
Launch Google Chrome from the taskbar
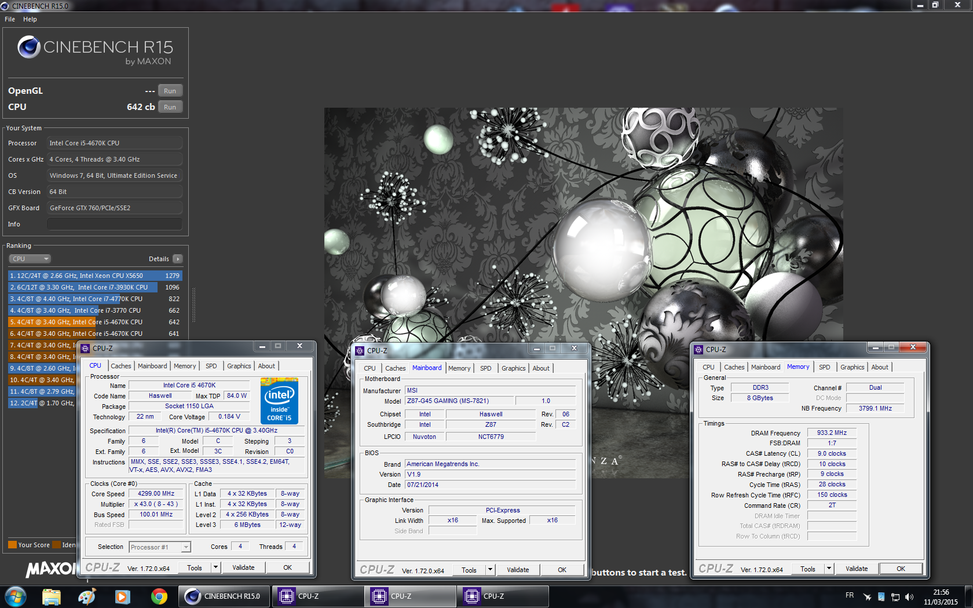coord(159,596)
